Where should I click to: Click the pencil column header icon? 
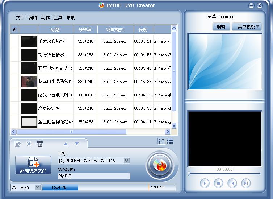point(14,29)
